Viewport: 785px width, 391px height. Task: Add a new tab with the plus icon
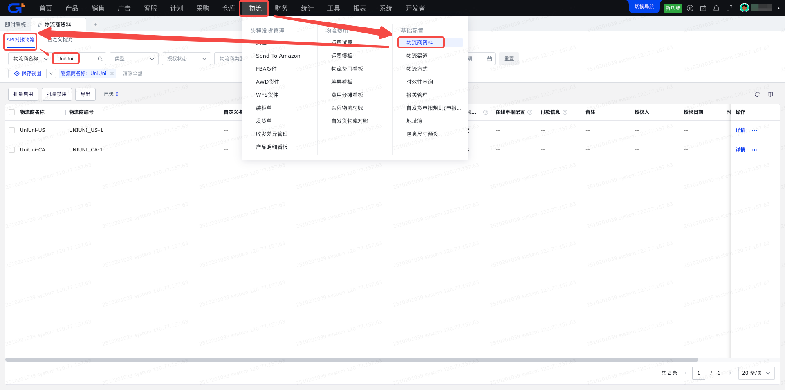pyautogui.click(x=95, y=24)
